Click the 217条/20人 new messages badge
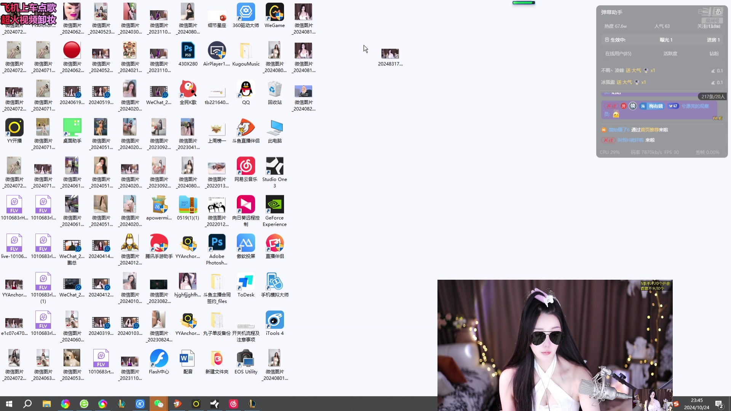 (712, 97)
